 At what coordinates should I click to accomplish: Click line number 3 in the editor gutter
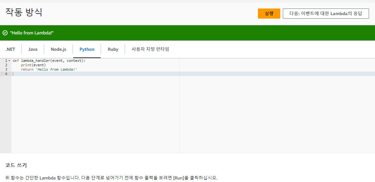tap(6, 69)
